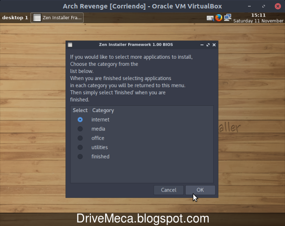Screen dimensions: 285x226
Task: Select the internet category radio button
Action: [80, 120]
